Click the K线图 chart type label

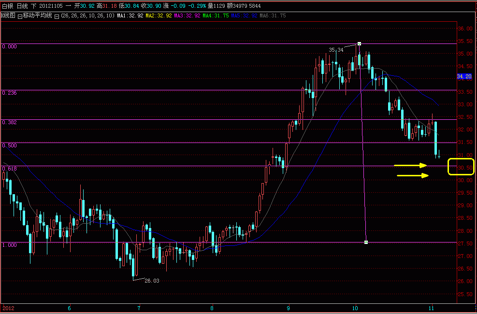8,16
